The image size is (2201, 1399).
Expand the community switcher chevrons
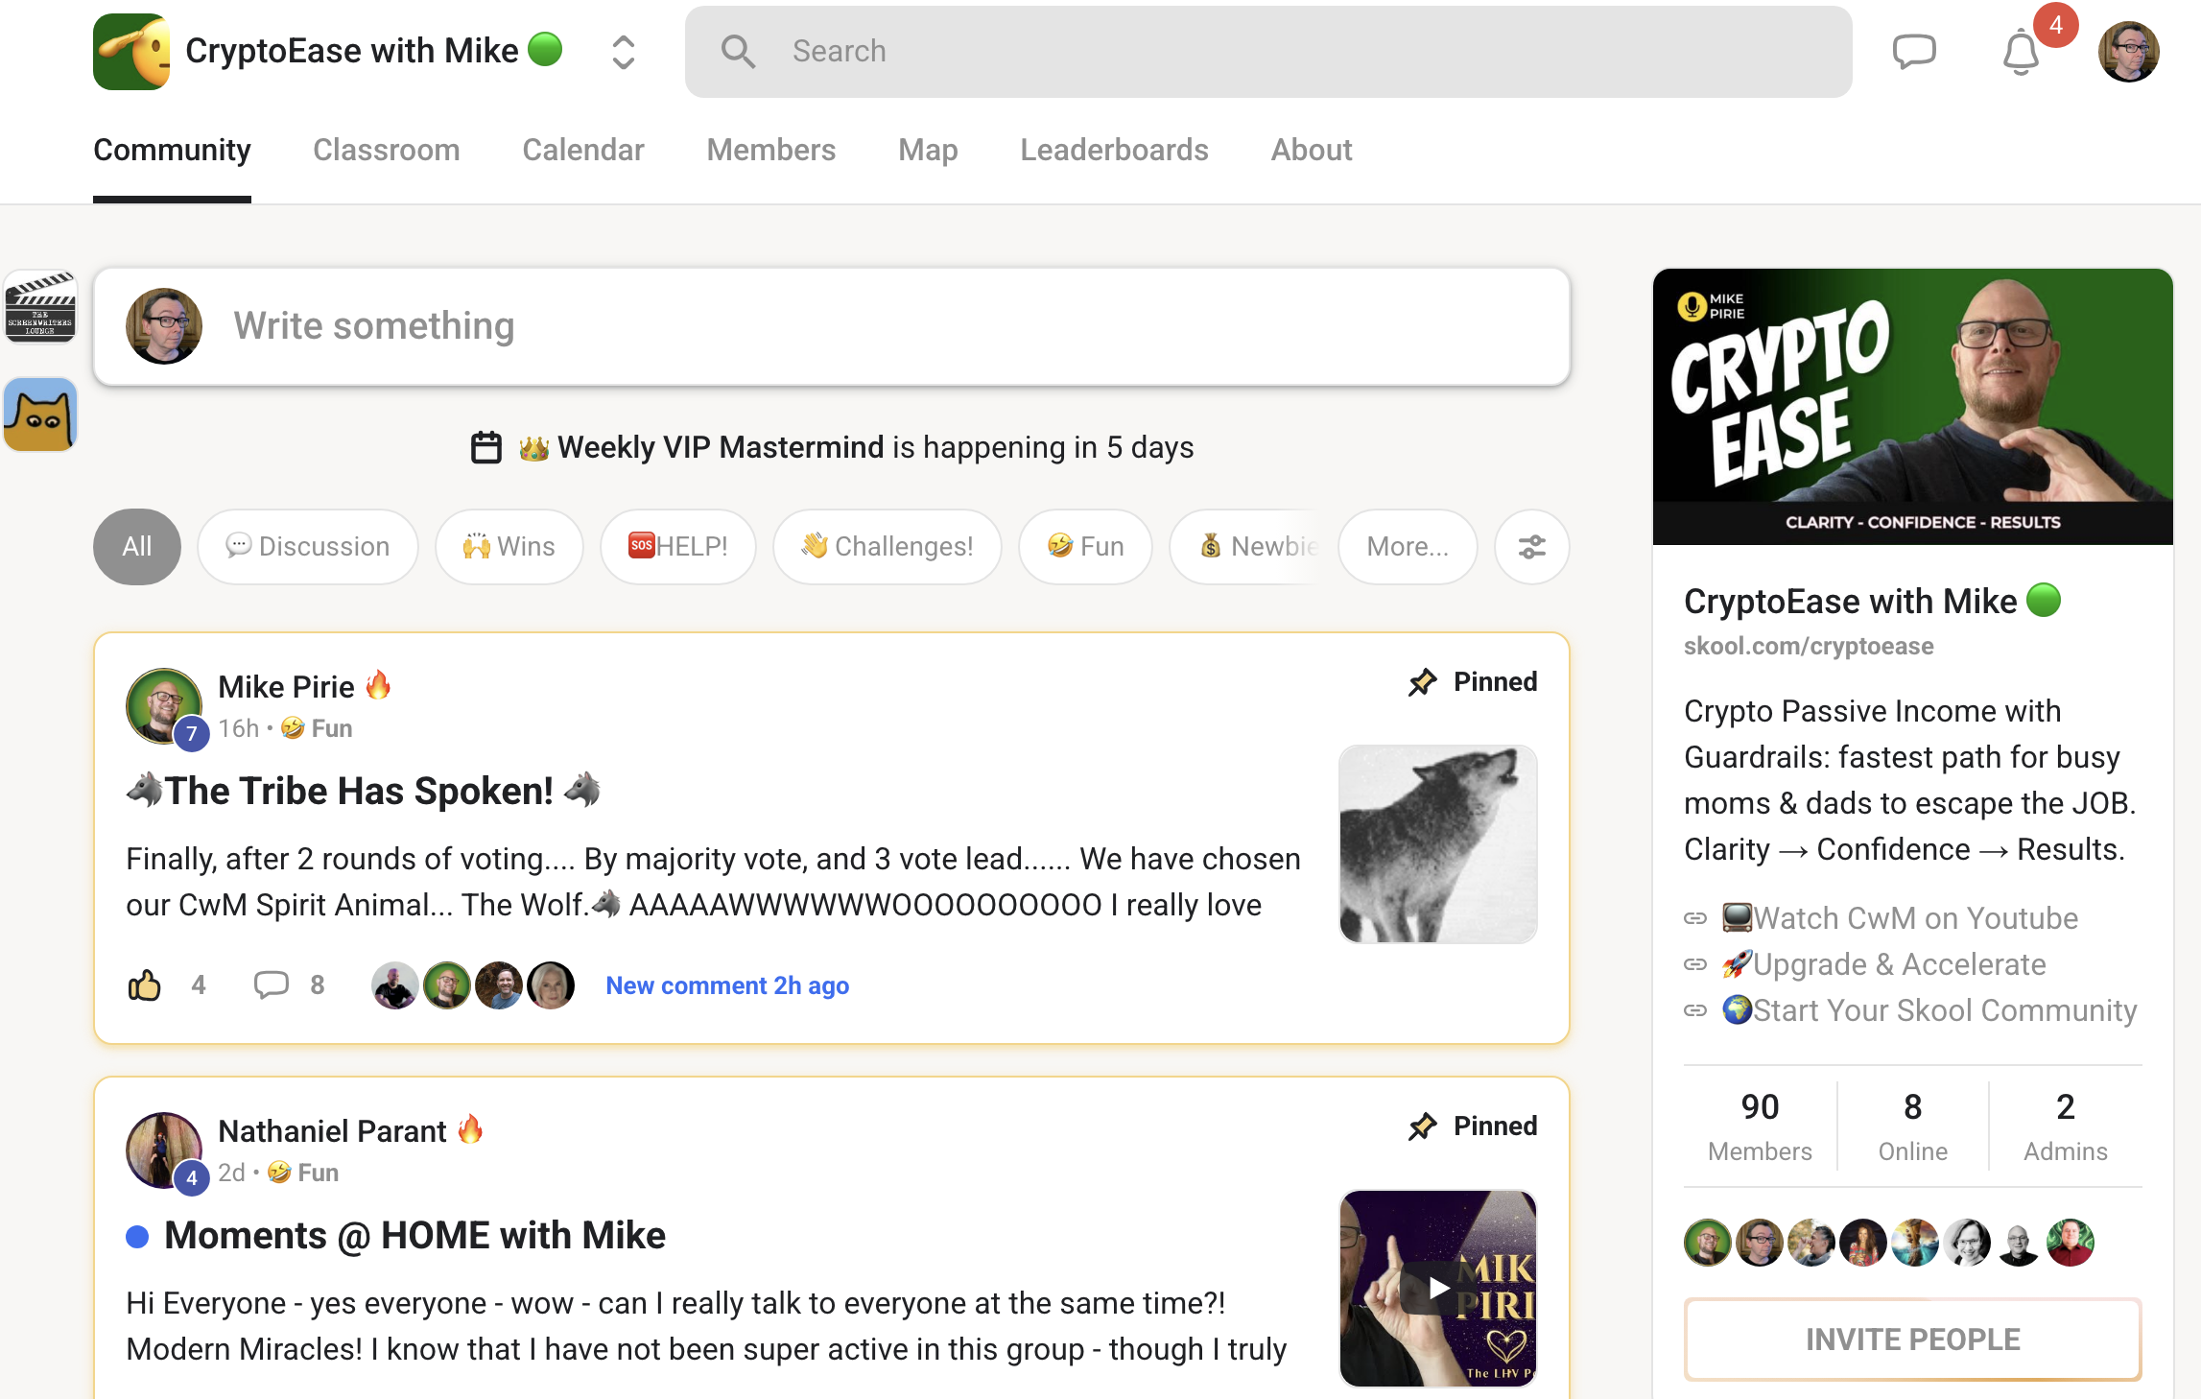[623, 52]
